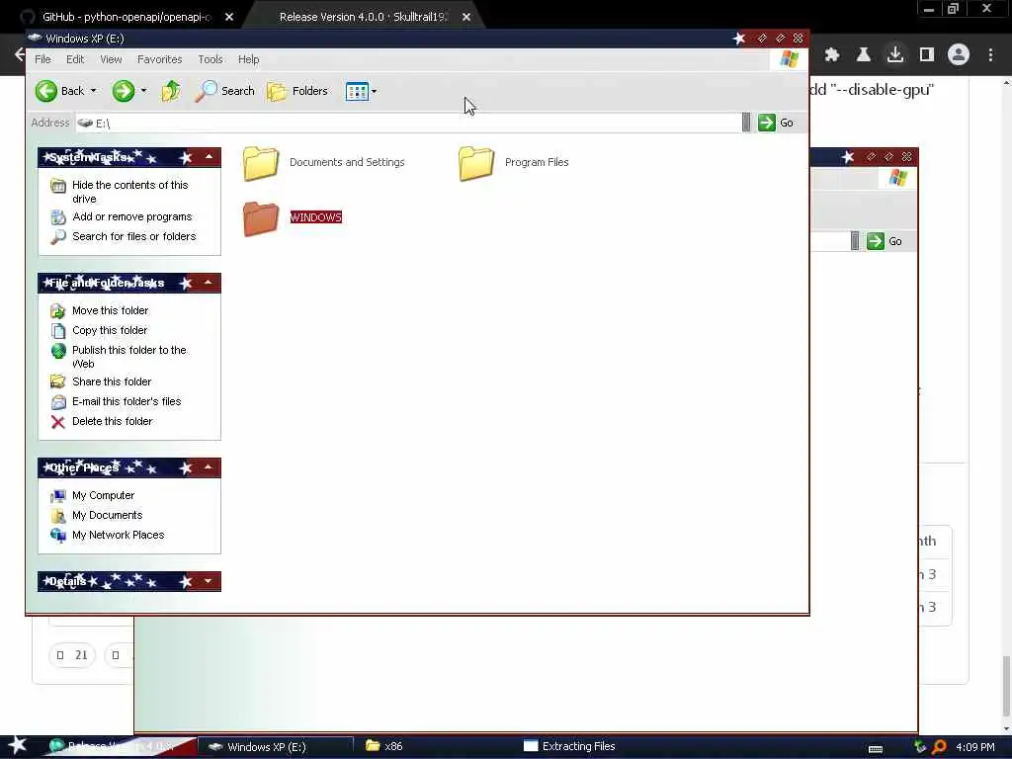Click the red X Delete folder icon
This screenshot has height=759, width=1012.
58,422
